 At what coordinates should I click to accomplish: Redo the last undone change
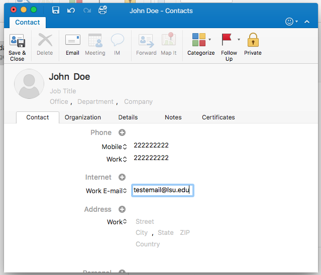point(87,10)
